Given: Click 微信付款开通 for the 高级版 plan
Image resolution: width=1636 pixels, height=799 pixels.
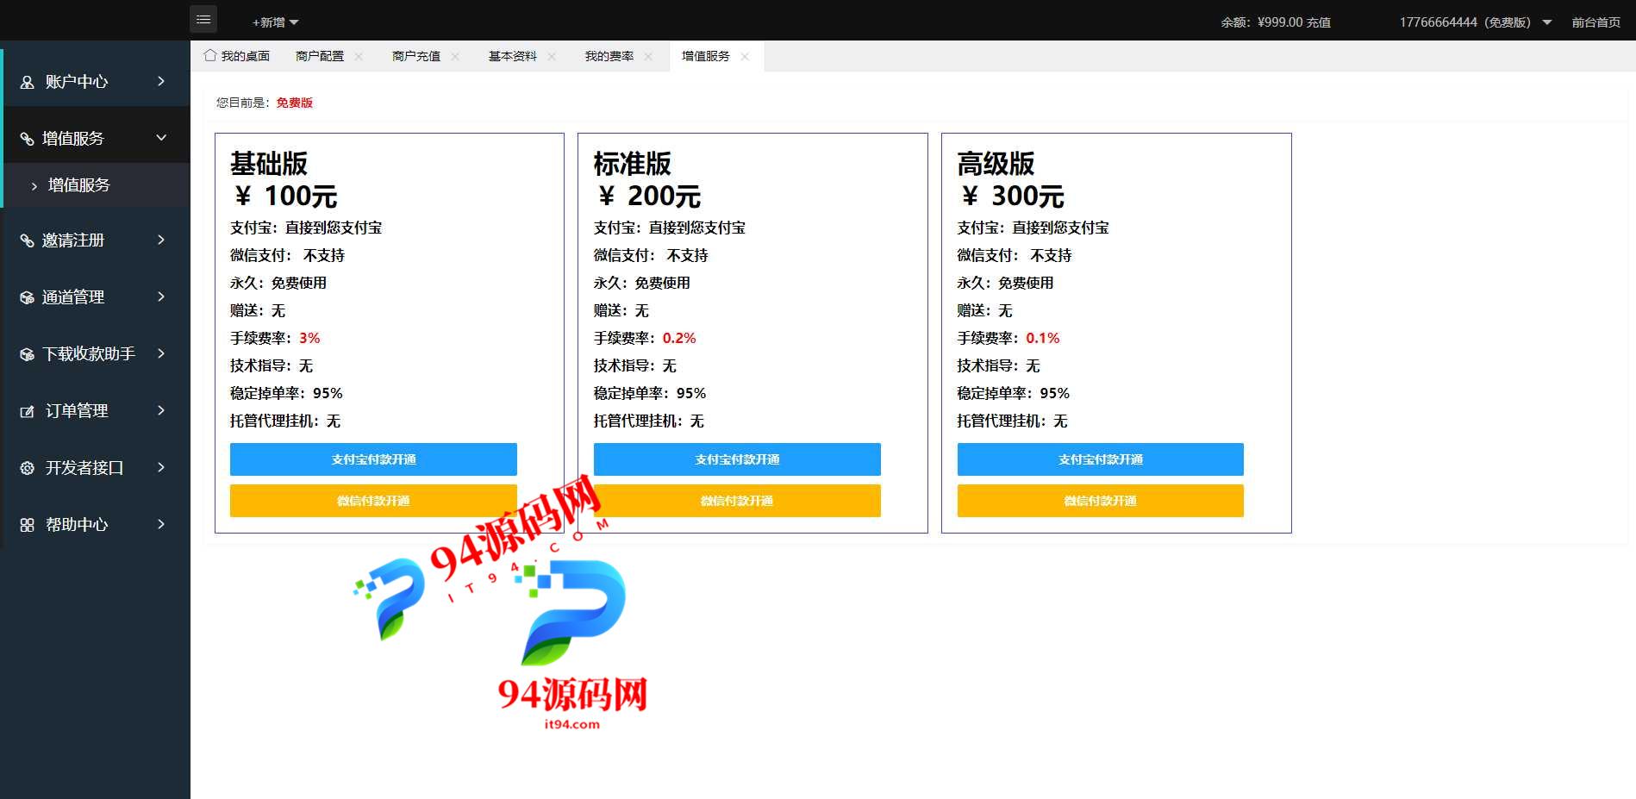Looking at the screenshot, I should click(1101, 501).
